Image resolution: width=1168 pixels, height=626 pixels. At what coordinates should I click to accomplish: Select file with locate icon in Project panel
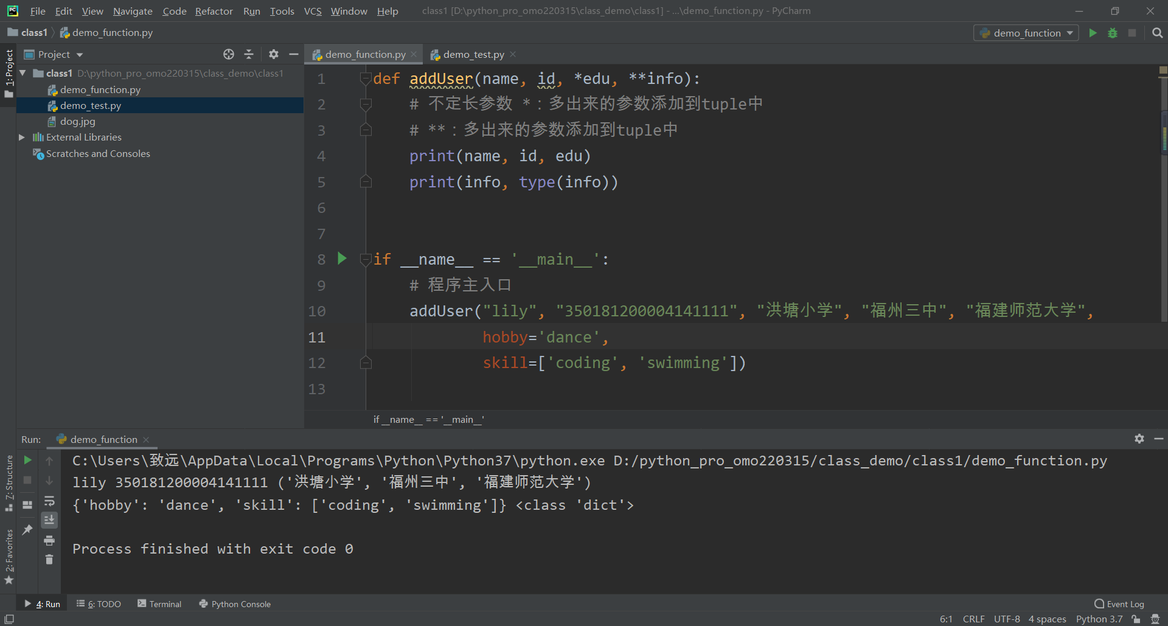[229, 54]
